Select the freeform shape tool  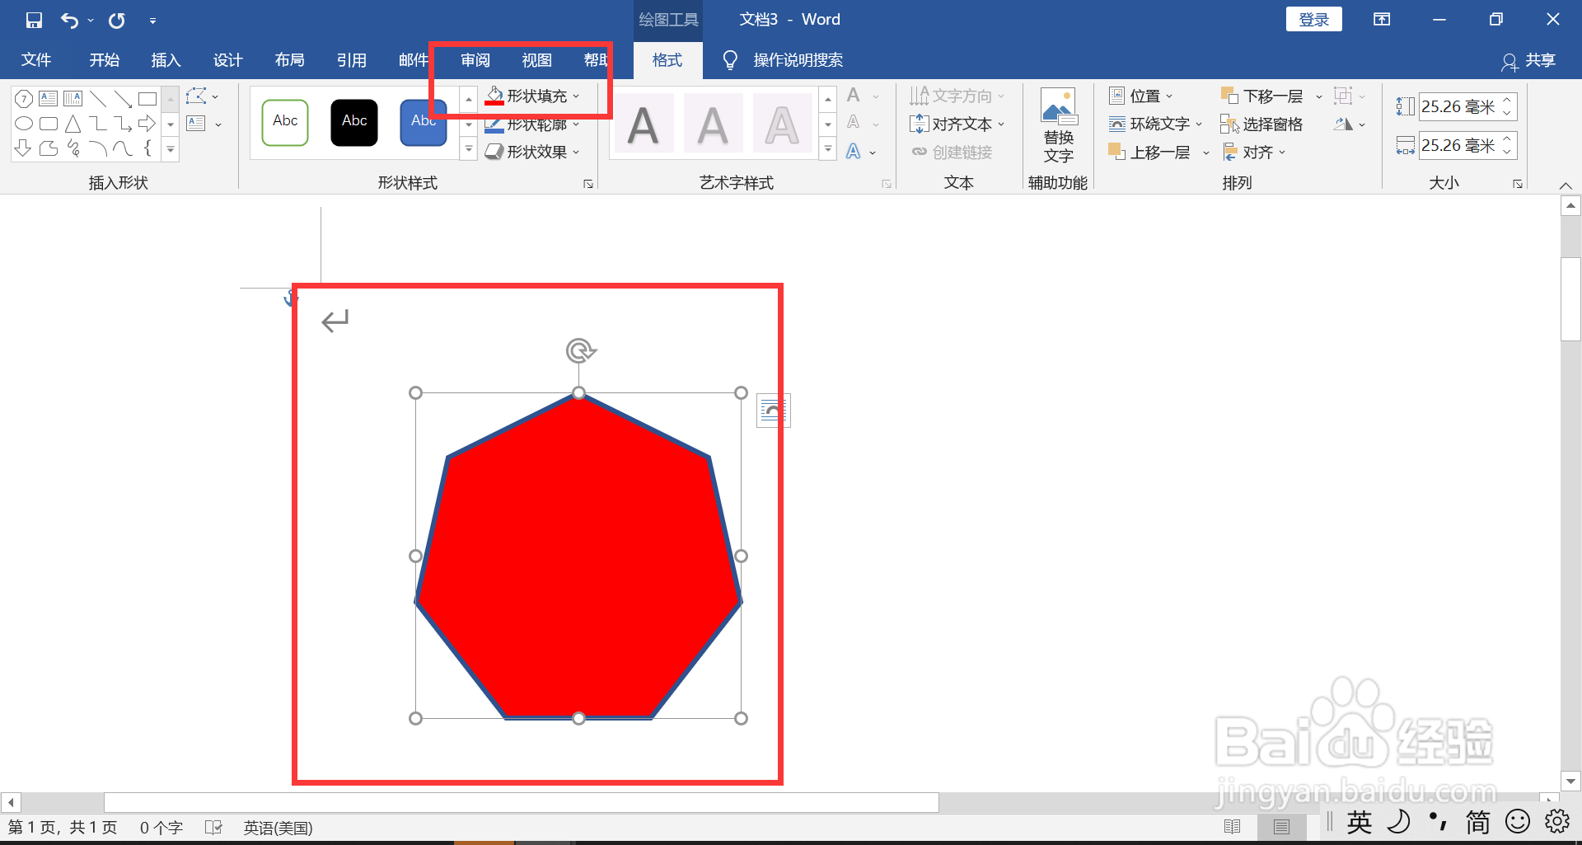49,148
